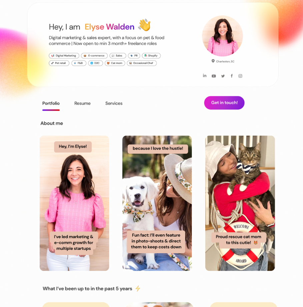This screenshot has width=303, height=307.
Task: Click the lightning bolt icon beside past 5 years
Action: (x=138, y=288)
